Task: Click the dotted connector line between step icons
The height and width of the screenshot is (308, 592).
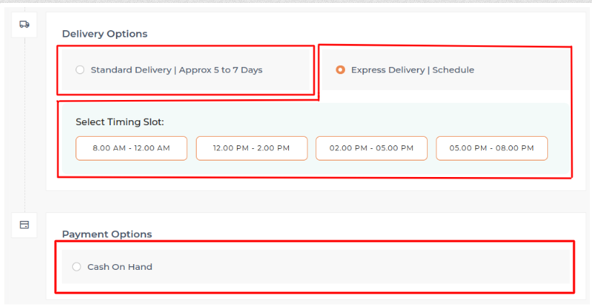Action: click(x=24, y=122)
